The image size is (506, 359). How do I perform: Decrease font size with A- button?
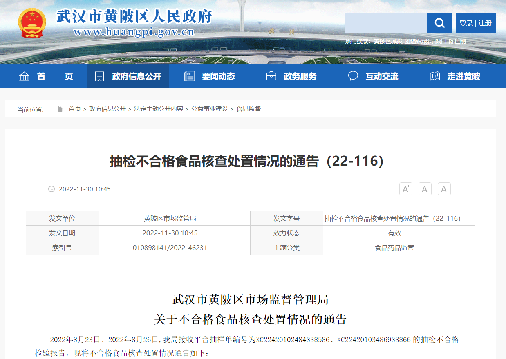(x=425, y=189)
